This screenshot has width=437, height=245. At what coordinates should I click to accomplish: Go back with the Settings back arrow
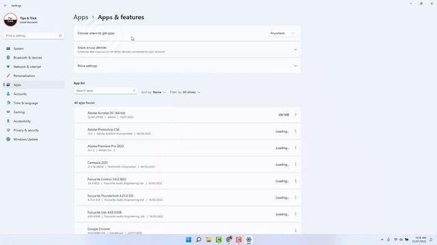[x=5, y=5]
